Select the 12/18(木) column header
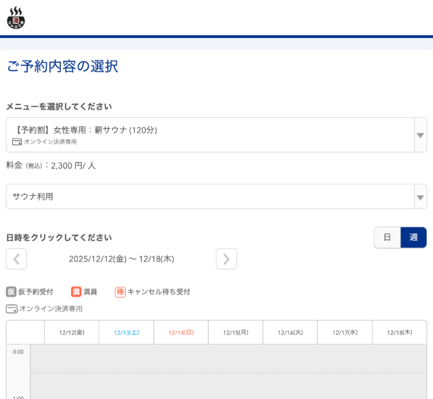This screenshot has height=399, width=433. click(x=400, y=333)
